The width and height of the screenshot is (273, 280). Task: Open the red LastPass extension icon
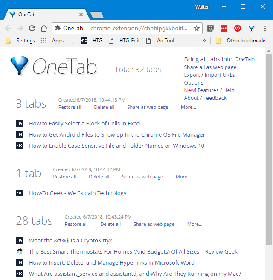click(224, 28)
